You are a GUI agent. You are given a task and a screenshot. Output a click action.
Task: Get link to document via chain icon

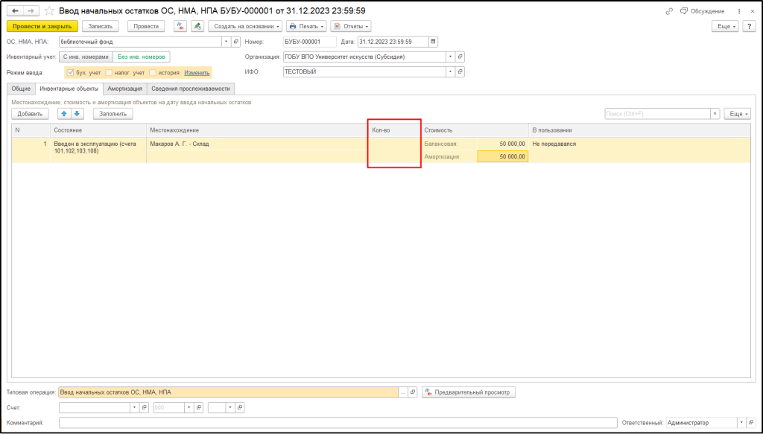[x=668, y=11]
